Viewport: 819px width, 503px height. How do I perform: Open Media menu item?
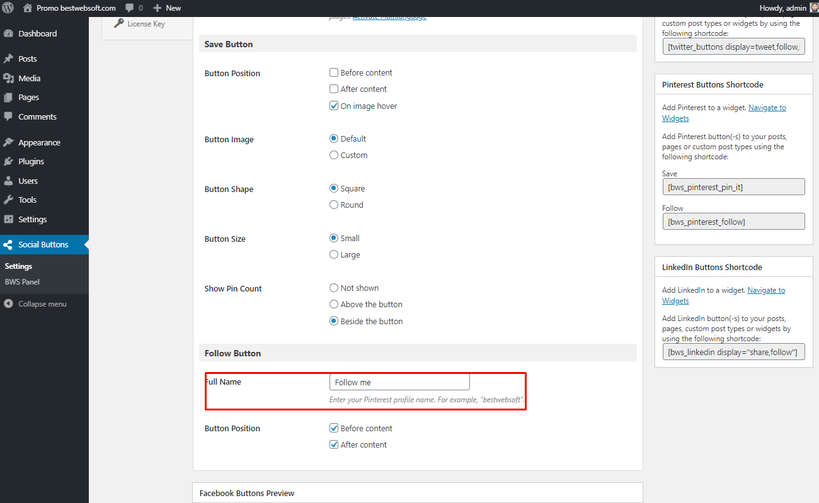coord(44,78)
